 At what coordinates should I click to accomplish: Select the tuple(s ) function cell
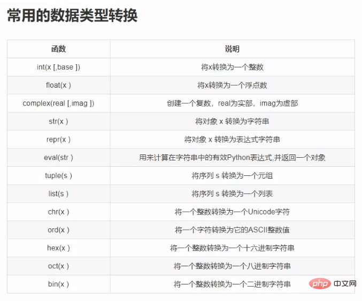[59, 175]
